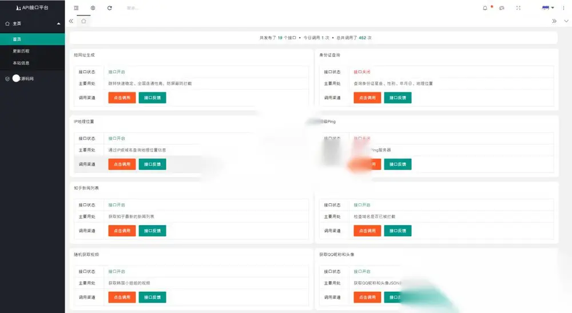This screenshot has height=313, width=572.
Task: Click 接口反馈 for 身份证查询
Action: (x=398, y=98)
